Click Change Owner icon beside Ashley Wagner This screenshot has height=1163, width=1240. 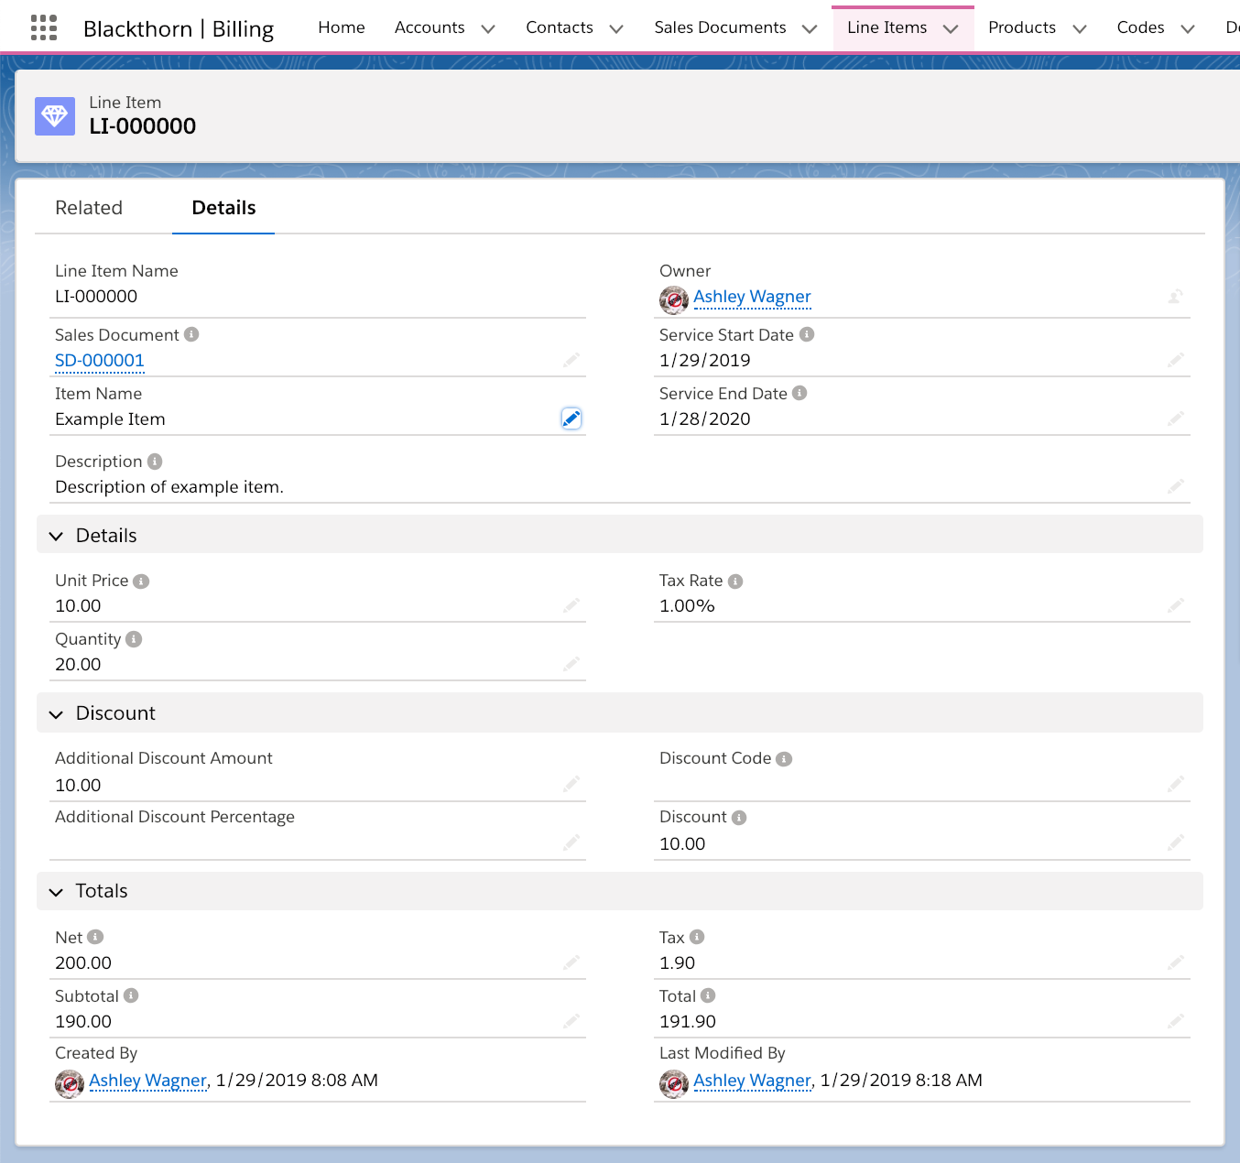pyautogui.click(x=1176, y=296)
